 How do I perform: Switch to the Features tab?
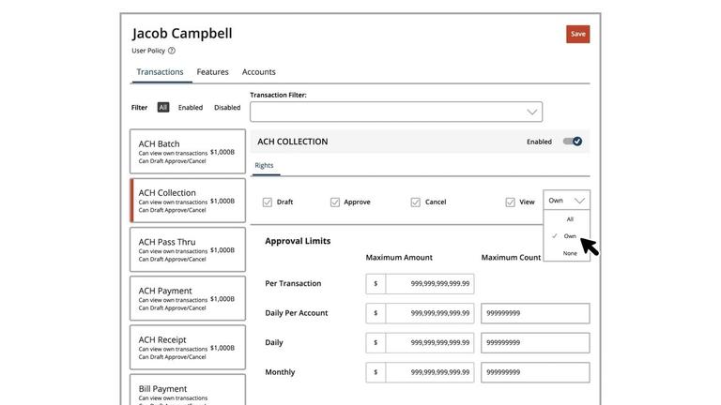(212, 72)
